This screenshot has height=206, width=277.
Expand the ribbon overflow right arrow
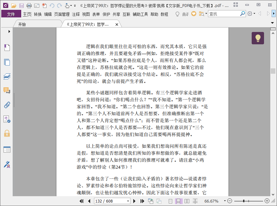coord(274,13)
